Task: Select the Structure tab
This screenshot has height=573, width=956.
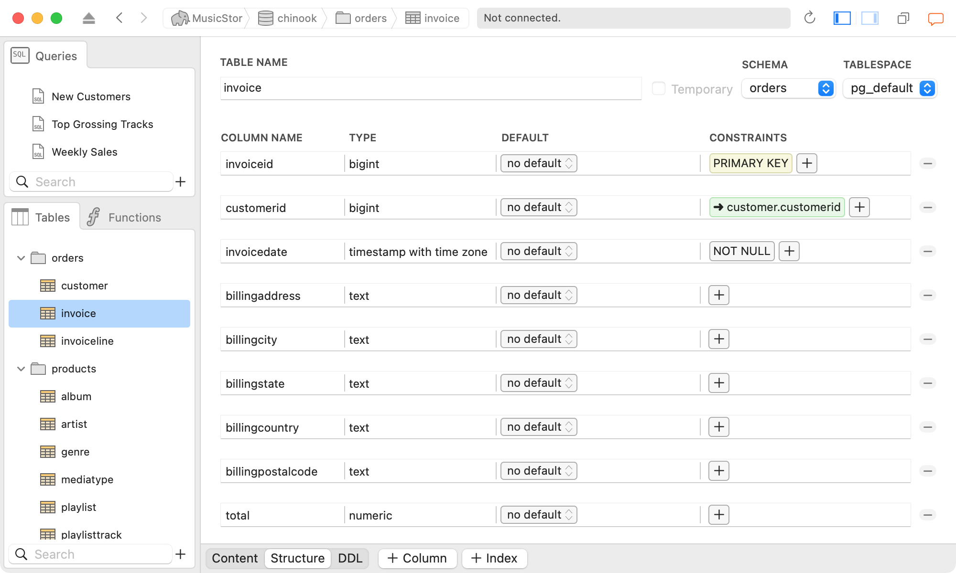Action: click(297, 558)
